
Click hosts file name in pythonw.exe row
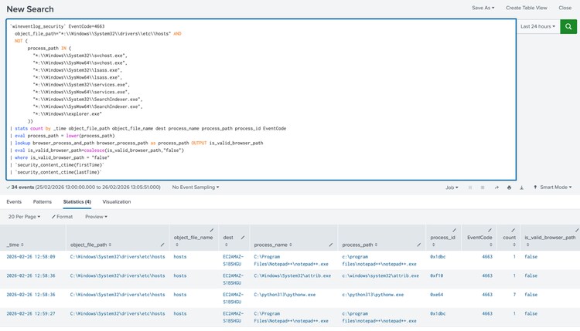pyautogui.click(x=180, y=295)
